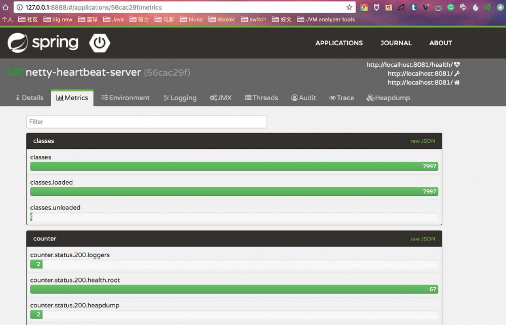The image size is (506, 325).
Task: Click the classes section header
Action: point(234,141)
